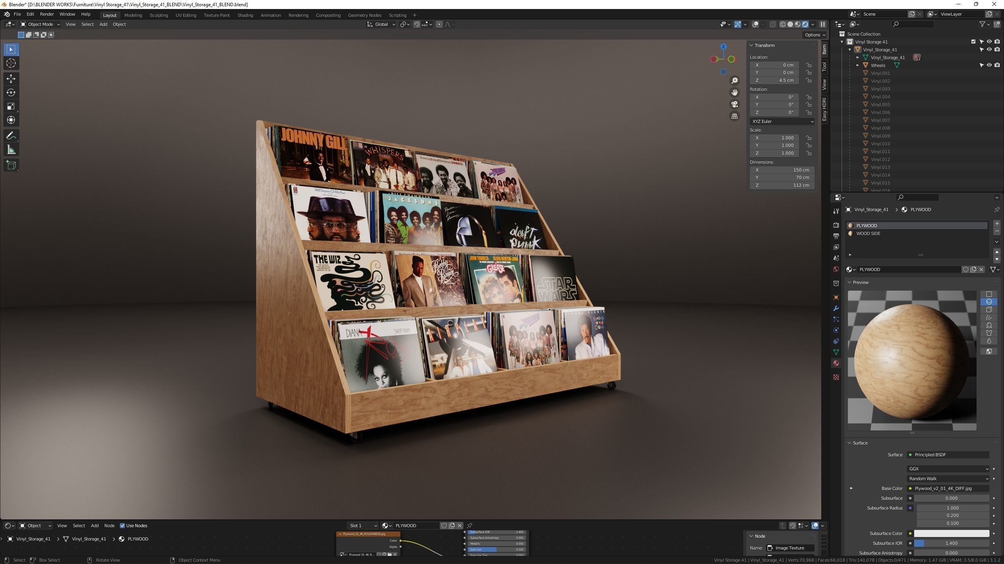This screenshot has width=1004, height=564.
Task: Open the Texture properties tab
Action: click(x=836, y=377)
